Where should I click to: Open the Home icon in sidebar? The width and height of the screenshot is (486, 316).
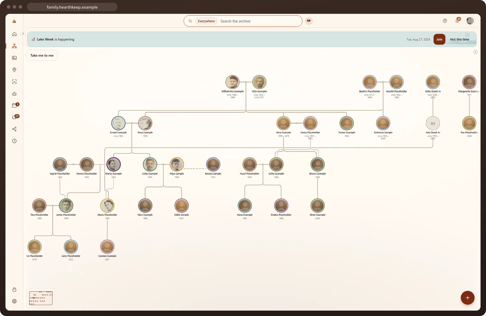click(14, 34)
